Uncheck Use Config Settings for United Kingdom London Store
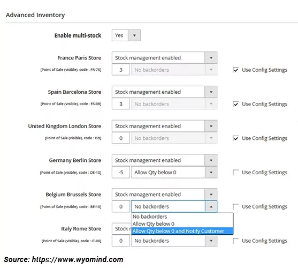Screen dimensions: 298x268 235,138
